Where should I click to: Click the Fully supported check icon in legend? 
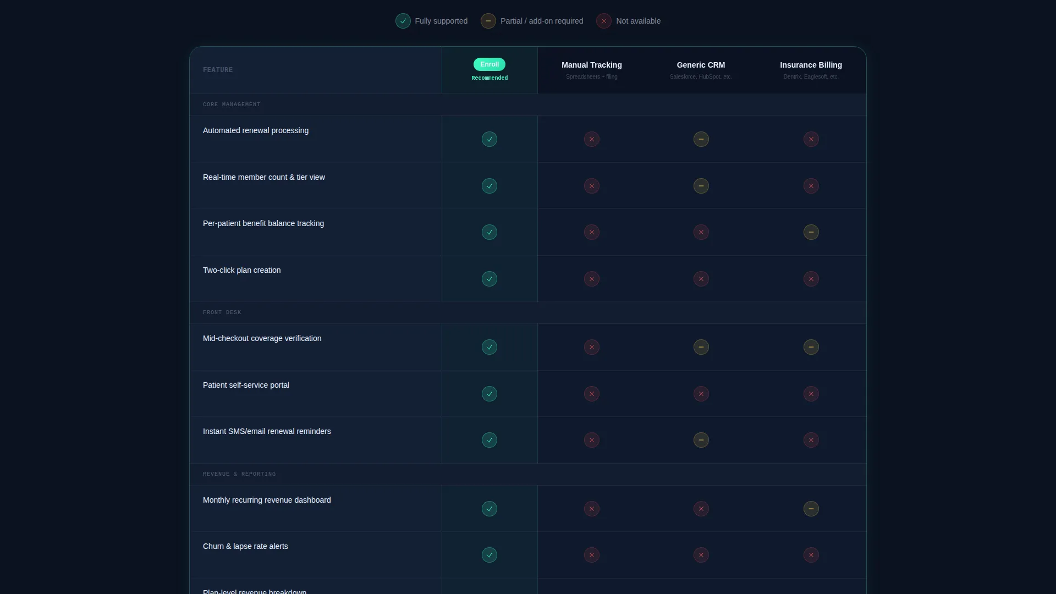click(x=403, y=21)
